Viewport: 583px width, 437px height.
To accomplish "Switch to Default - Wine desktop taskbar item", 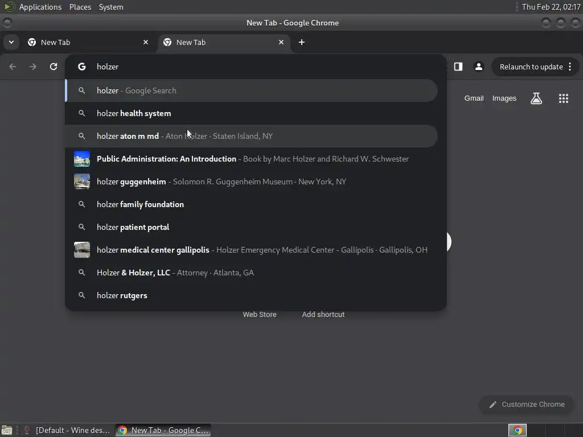I will click(x=67, y=430).
